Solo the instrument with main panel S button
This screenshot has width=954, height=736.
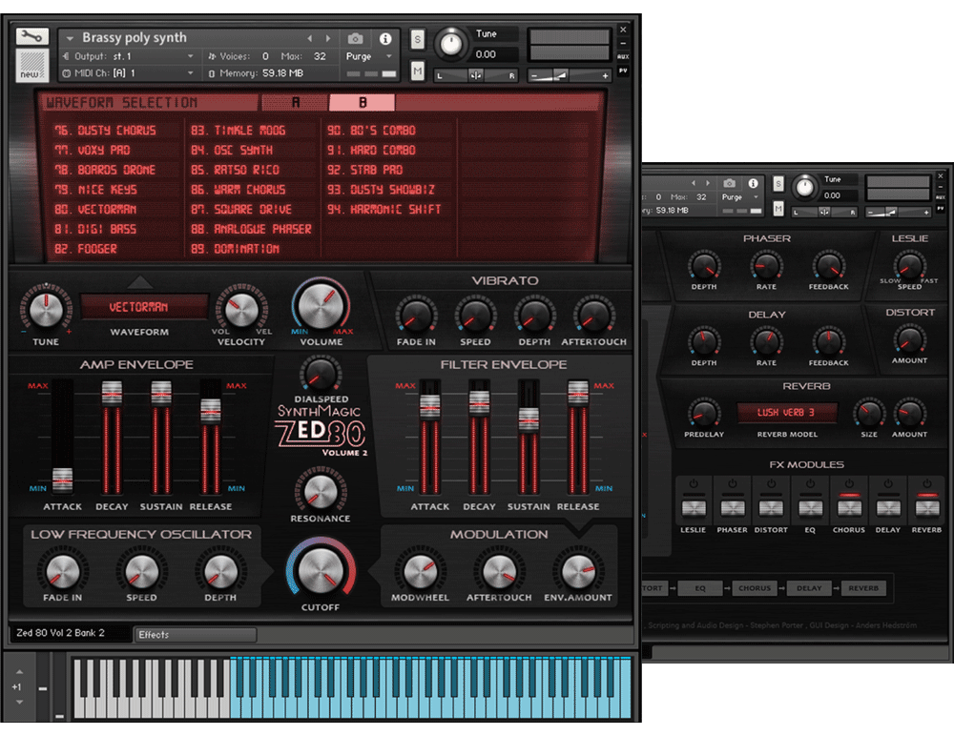point(418,39)
